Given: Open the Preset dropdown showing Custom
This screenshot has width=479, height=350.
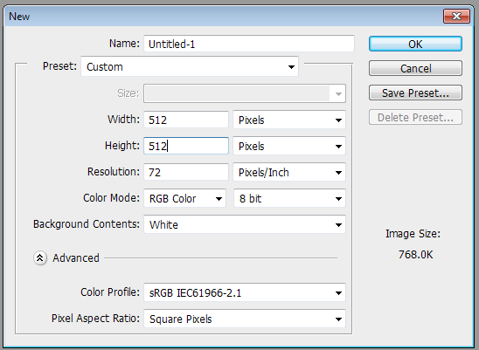Looking at the screenshot, I should [190, 66].
